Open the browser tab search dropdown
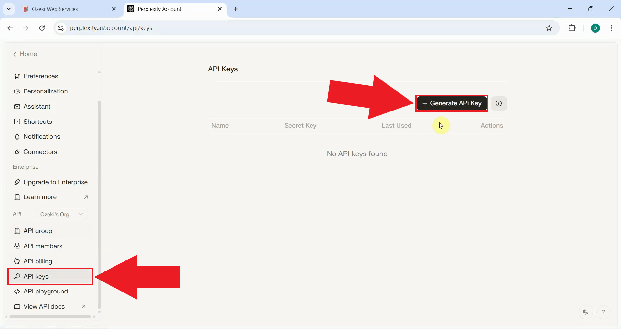Image resolution: width=621 pixels, height=329 pixels. (x=9, y=9)
